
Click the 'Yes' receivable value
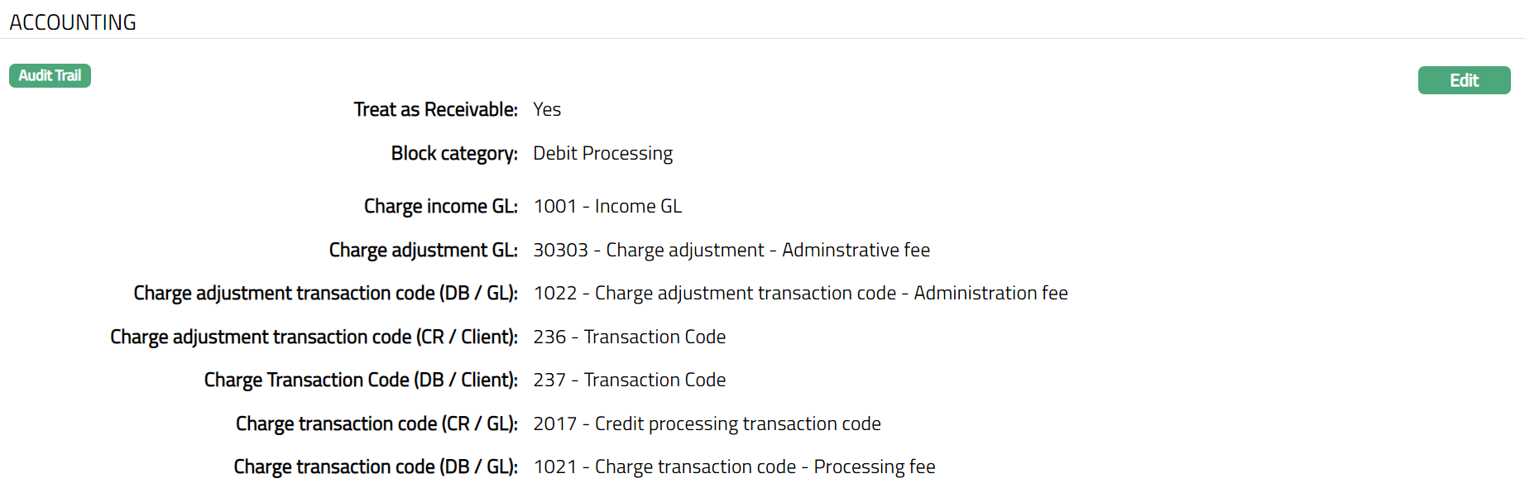tap(547, 109)
